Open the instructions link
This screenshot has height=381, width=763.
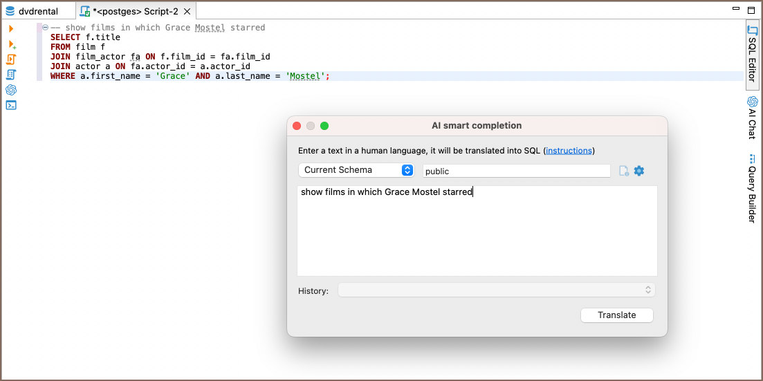[569, 151]
